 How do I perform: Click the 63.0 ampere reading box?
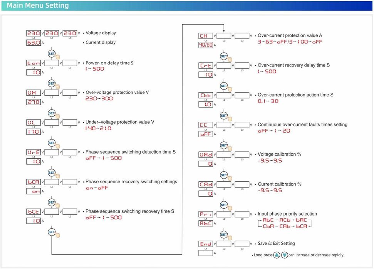(x=34, y=43)
